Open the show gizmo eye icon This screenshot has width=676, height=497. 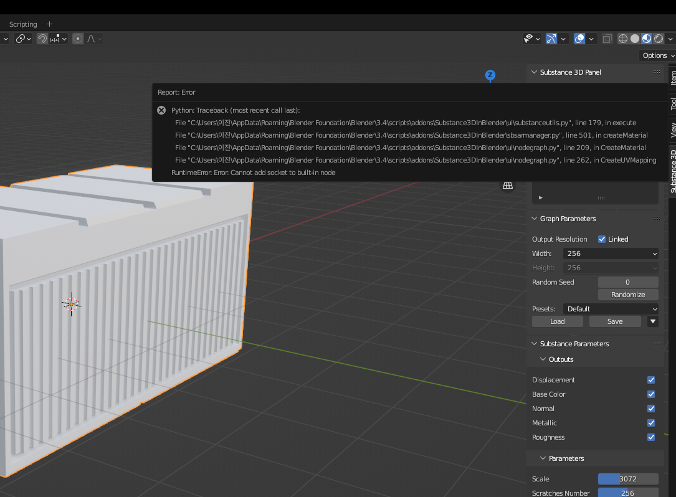[529, 39]
